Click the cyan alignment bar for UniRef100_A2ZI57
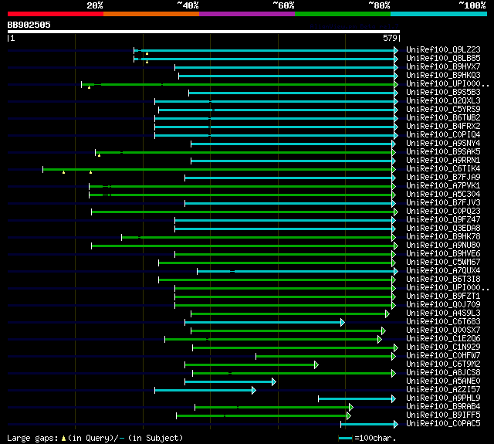Image resolution: width=494 pixels, height=444 pixels. click(205, 391)
